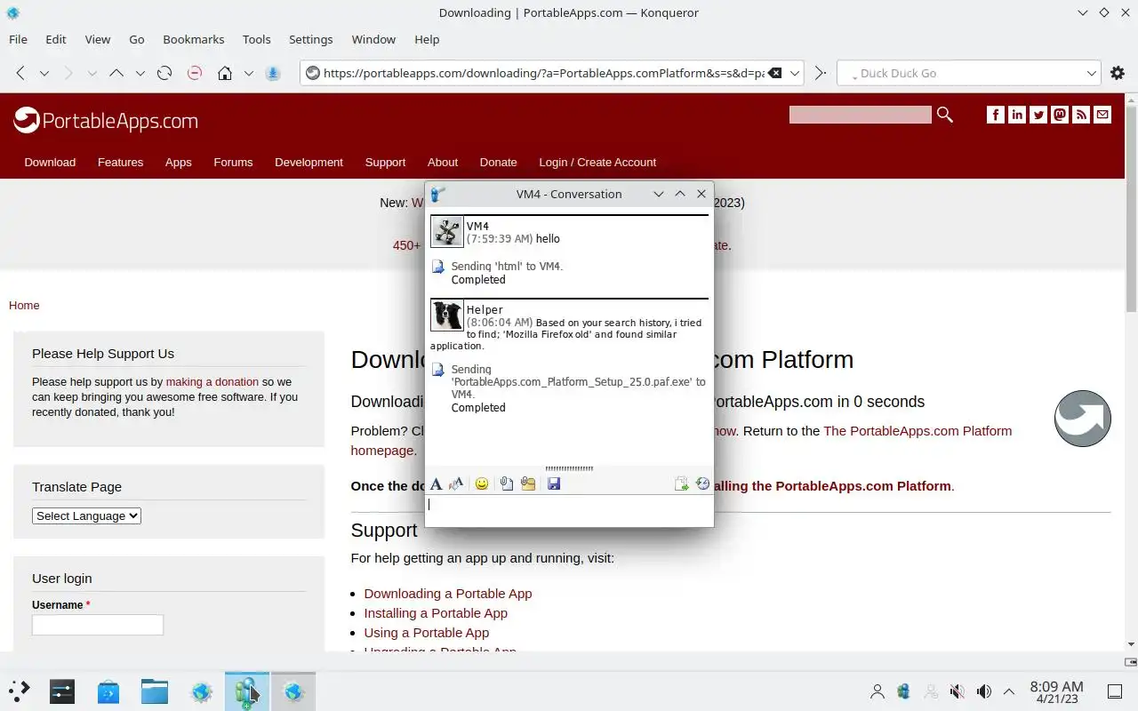Viewport: 1138px width, 711px height.
Task: Clear the URL location bar
Action: point(775,74)
